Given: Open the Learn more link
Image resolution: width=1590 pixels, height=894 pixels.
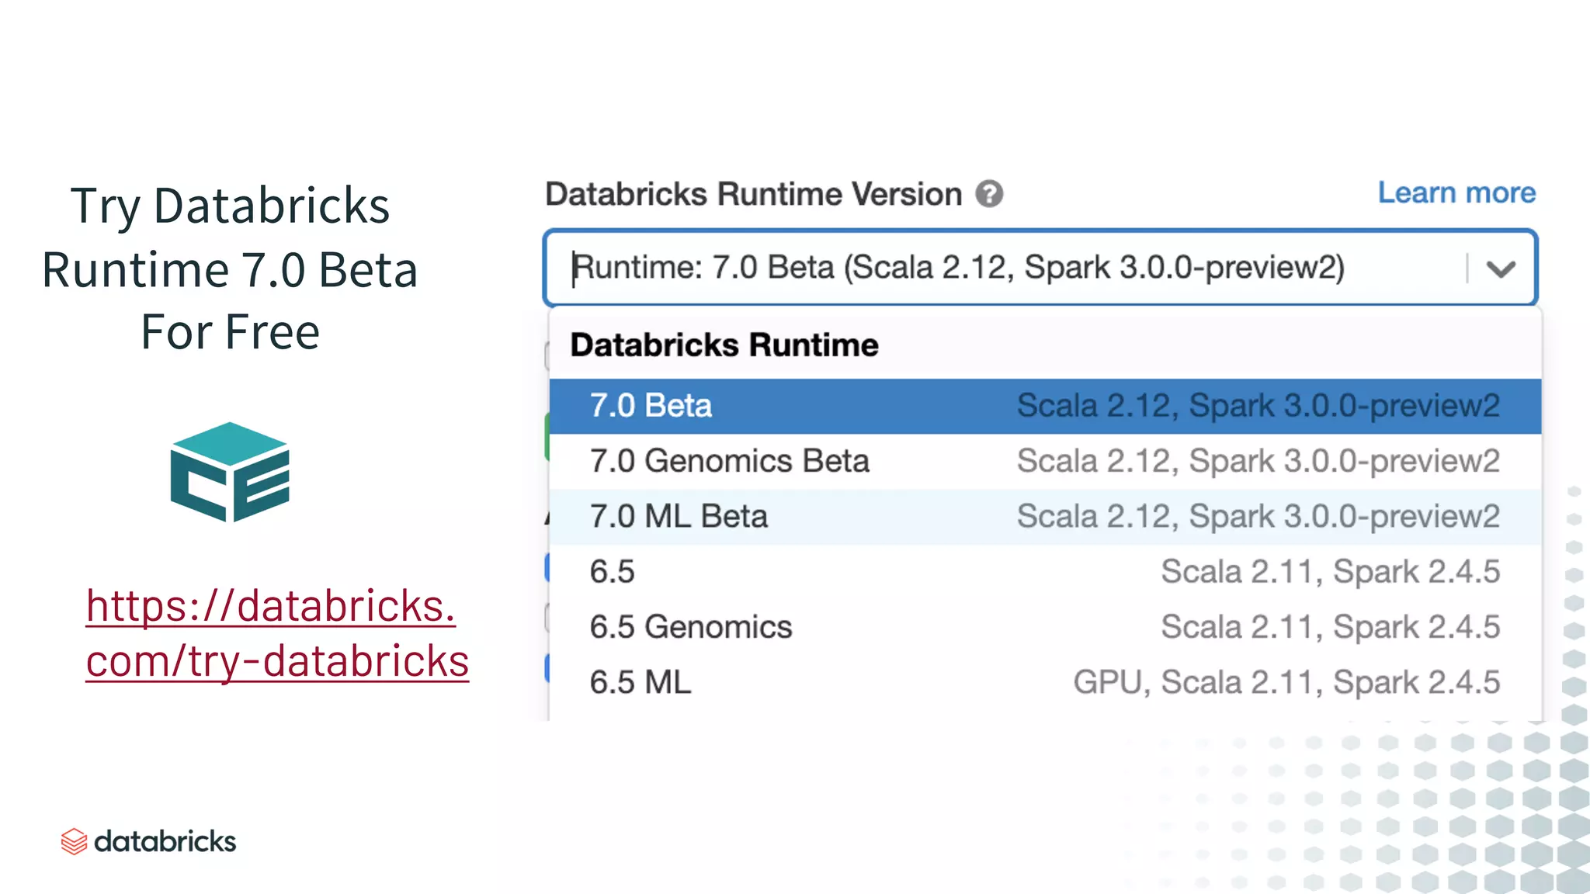Looking at the screenshot, I should [x=1456, y=192].
